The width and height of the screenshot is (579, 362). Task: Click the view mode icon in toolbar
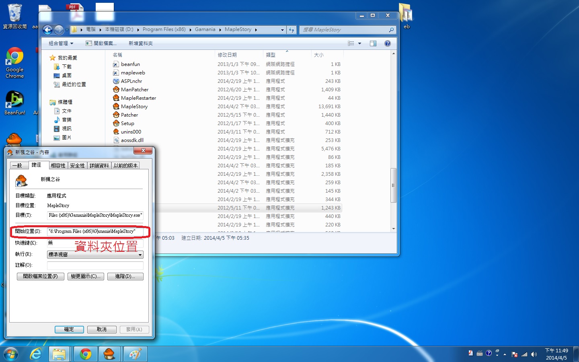pos(351,43)
